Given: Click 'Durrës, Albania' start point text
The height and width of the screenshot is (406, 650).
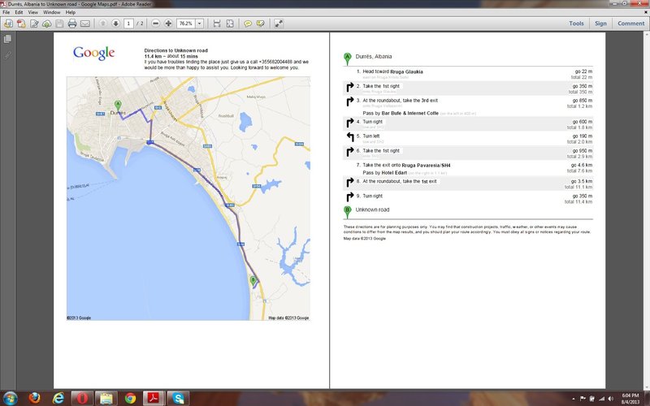Looking at the screenshot, I should tap(374, 57).
